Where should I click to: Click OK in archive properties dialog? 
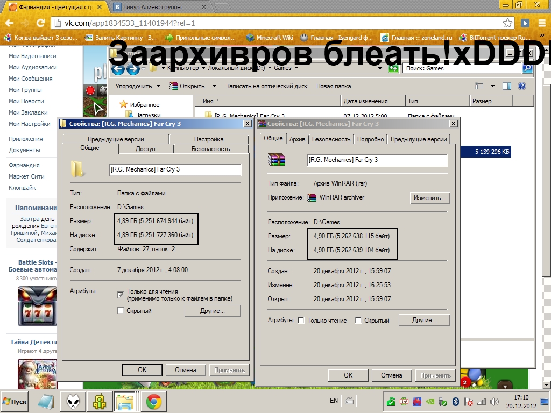point(348,375)
